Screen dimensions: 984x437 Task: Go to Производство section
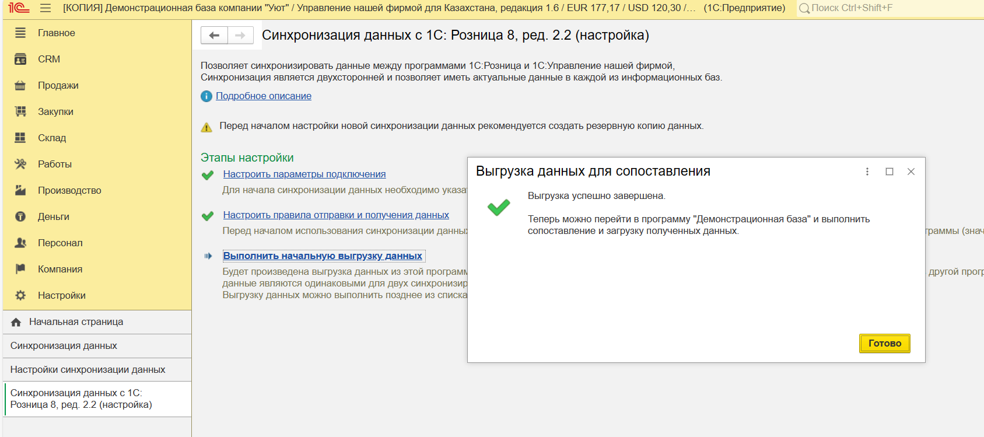[x=69, y=190]
